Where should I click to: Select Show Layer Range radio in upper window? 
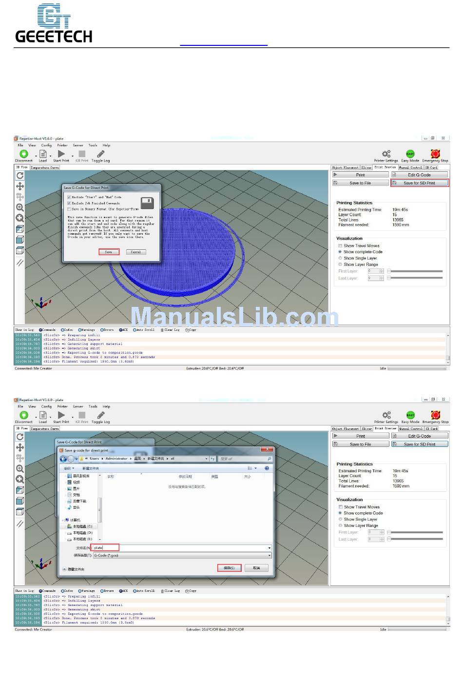pos(340,264)
